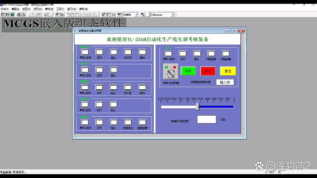Click the greyed dotted grid toolbar icon
The height and width of the screenshot is (178, 317).
pos(97,14)
